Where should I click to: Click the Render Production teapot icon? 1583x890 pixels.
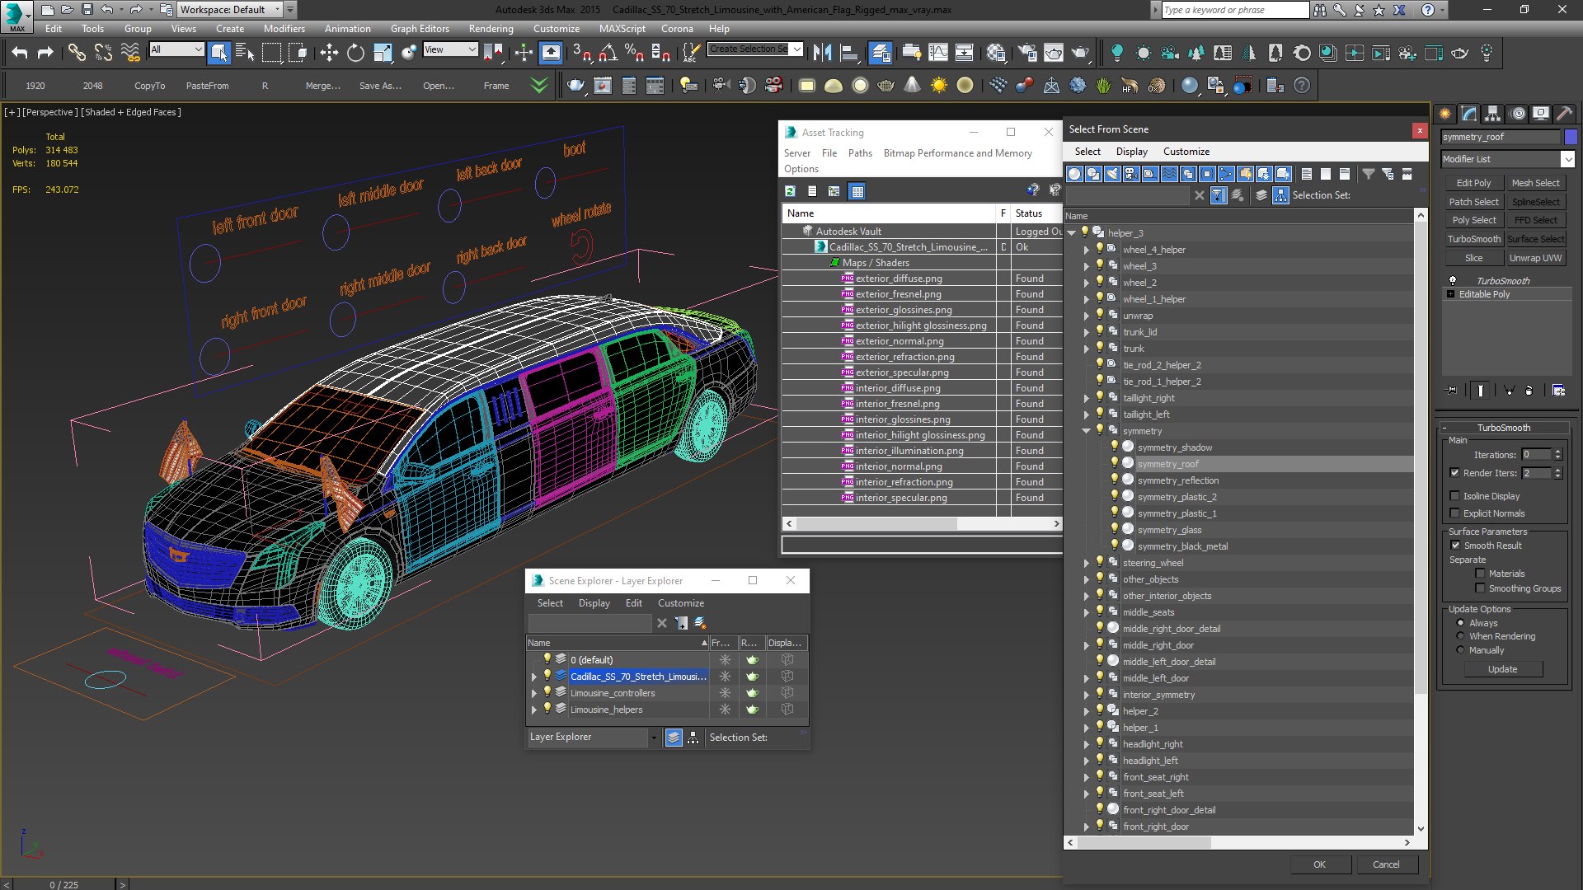(1080, 53)
